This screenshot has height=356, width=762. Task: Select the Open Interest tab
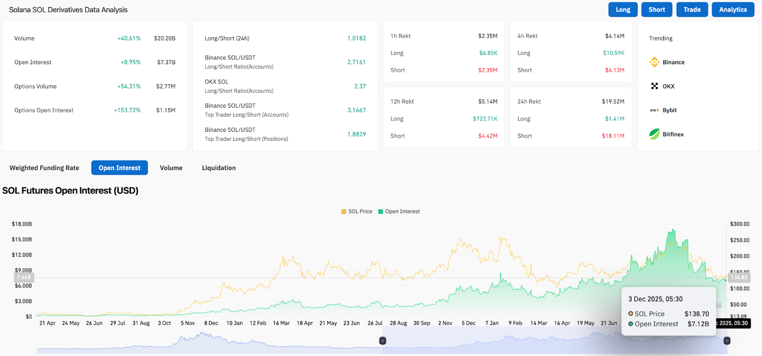click(120, 168)
